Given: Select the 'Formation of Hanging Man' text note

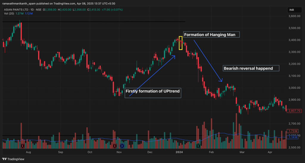Looking at the screenshot, I should (x=211, y=35).
